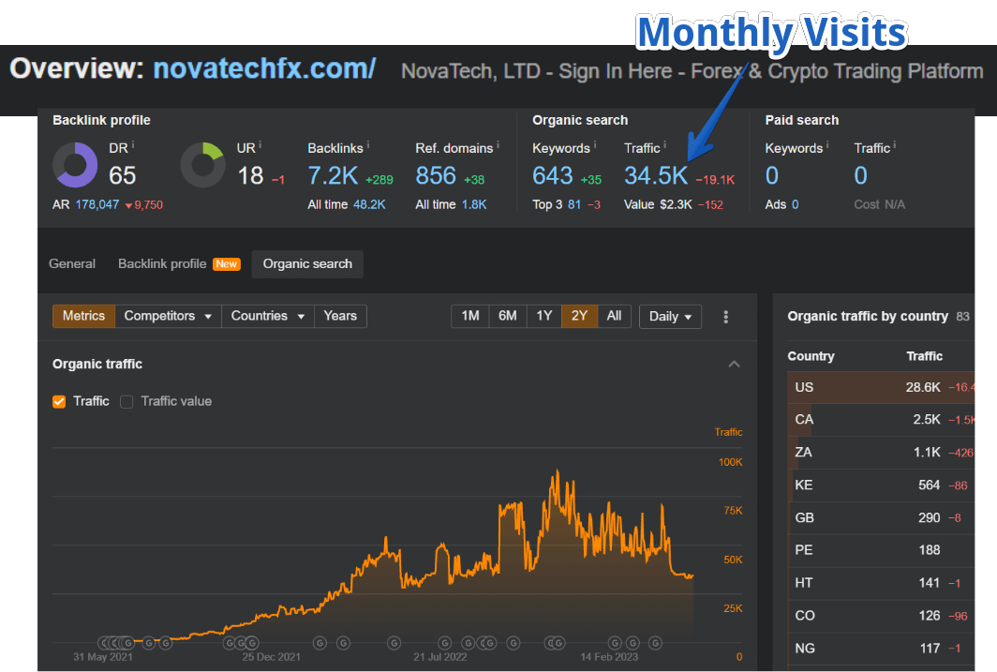Open the novatechfx.com/ link
997x672 pixels.
click(264, 68)
